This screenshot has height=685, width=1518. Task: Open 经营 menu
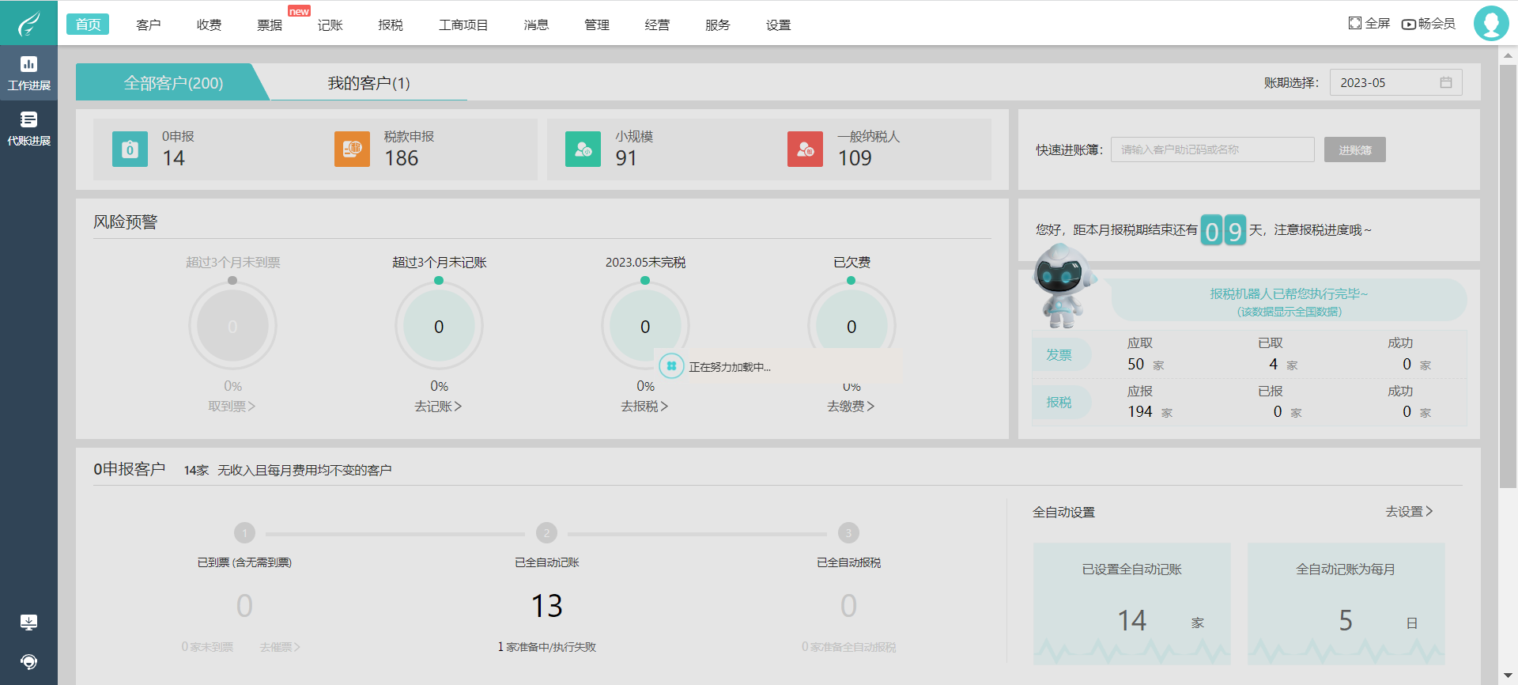point(657,25)
